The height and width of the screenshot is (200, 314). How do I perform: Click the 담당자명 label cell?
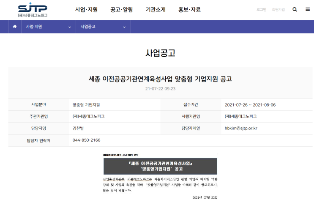tap(38, 129)
